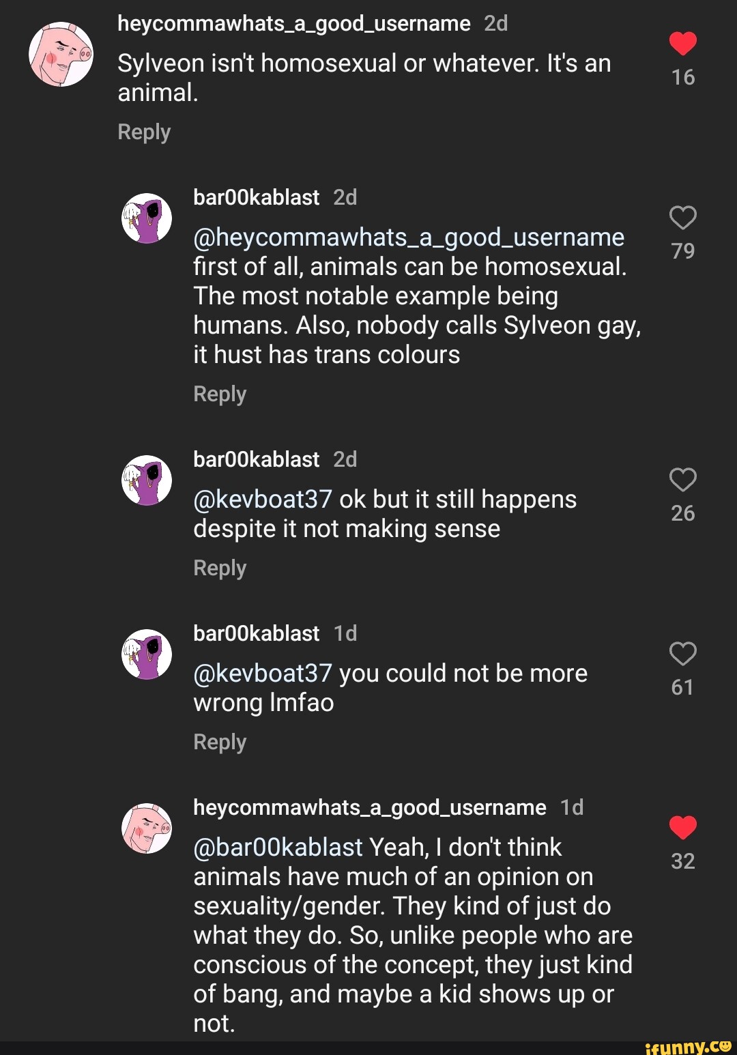Reply to 'despite it not making sense' comment
Screen dimensions: 737x1055
(x=220, y=568)
